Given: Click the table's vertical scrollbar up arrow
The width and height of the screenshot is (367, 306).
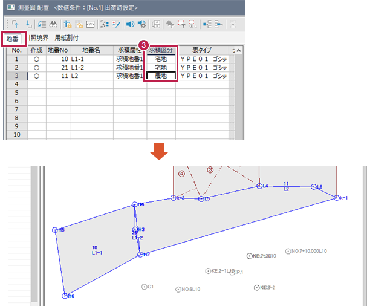Looking at the screenshot, I should point(238,50).
